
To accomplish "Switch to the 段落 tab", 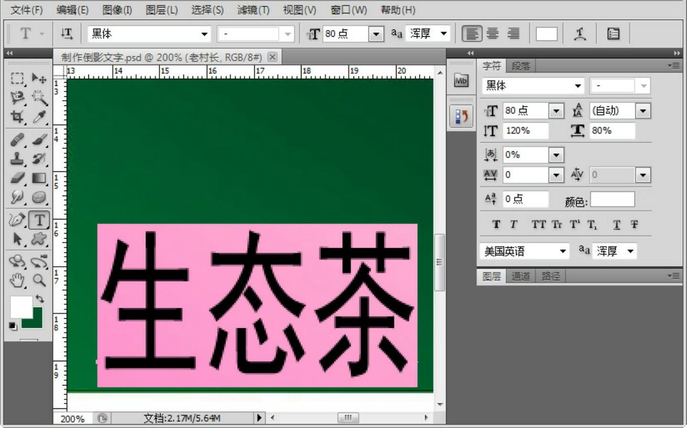I will (x=521, y=66).
